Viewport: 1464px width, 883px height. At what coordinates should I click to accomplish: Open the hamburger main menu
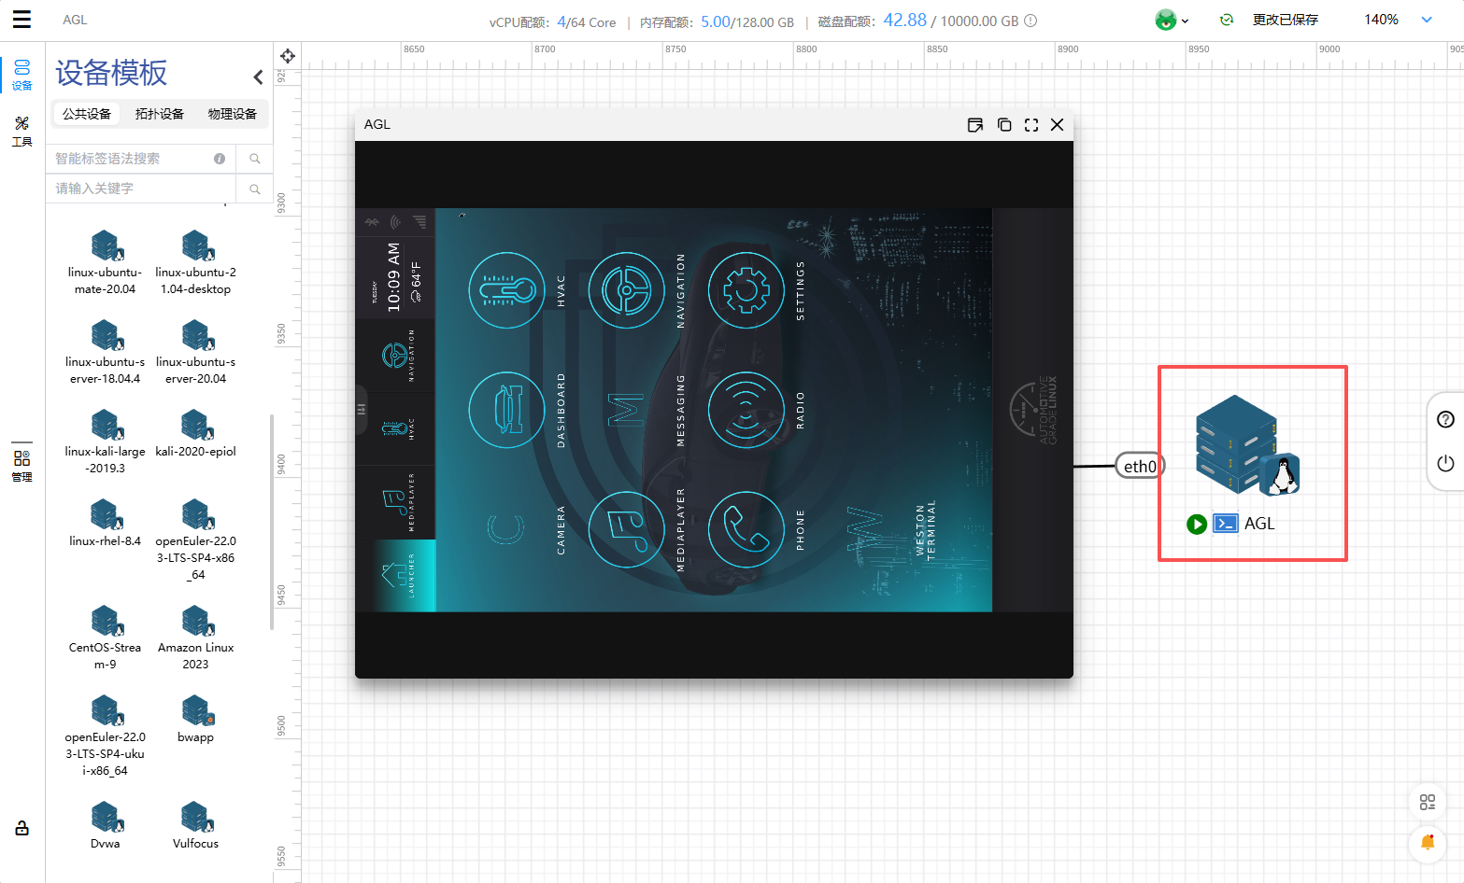click(21, 20)
